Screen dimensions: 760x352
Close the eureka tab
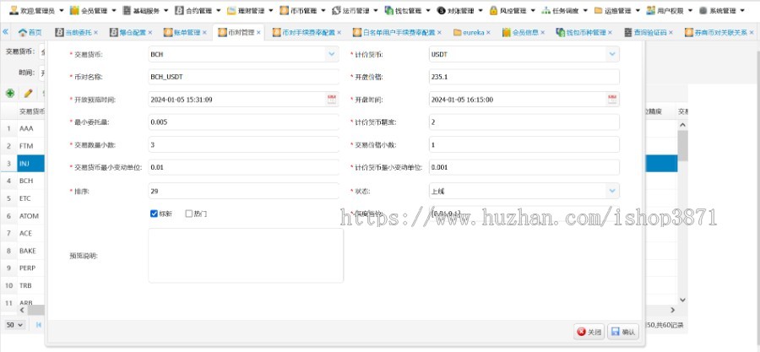click(488, 32)
